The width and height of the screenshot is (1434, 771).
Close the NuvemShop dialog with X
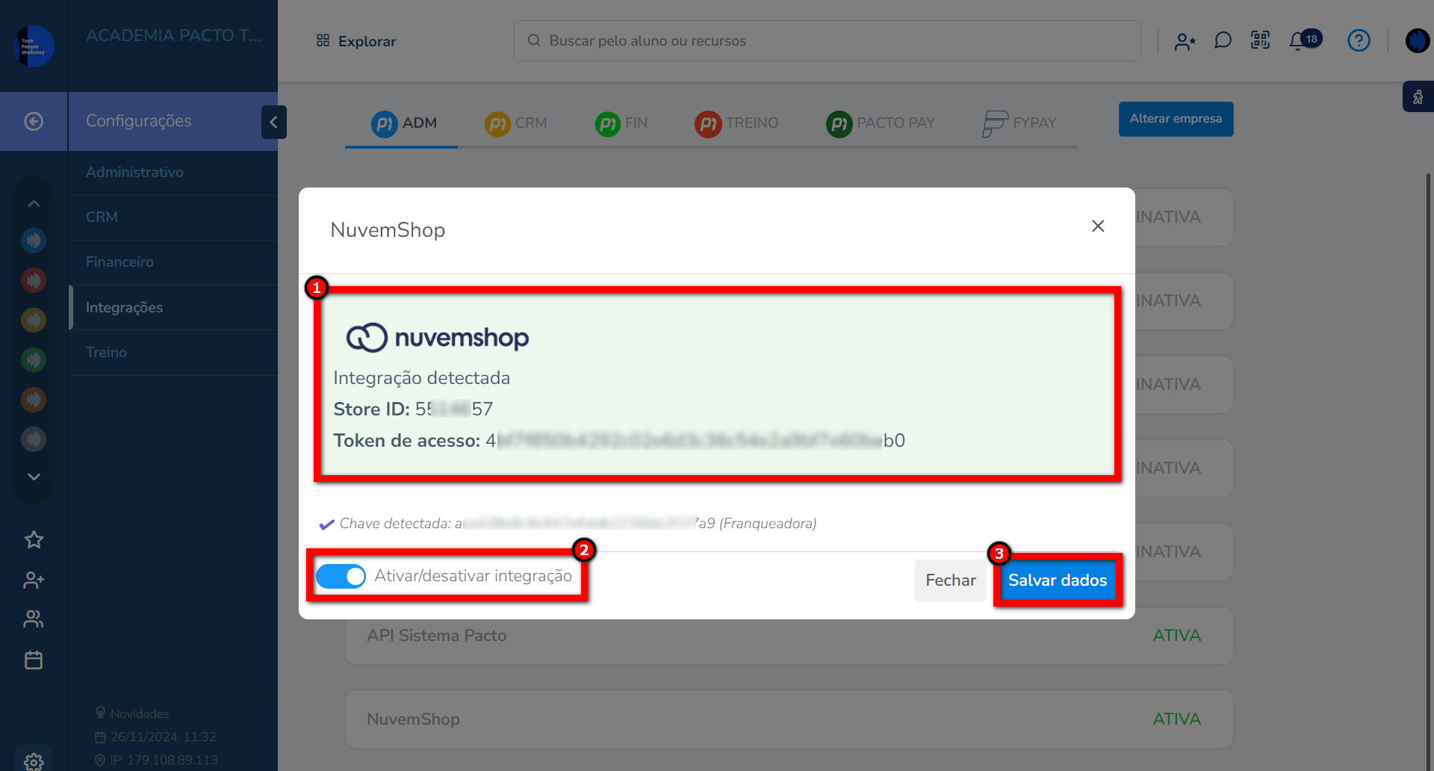click(x=1097, y=226)
